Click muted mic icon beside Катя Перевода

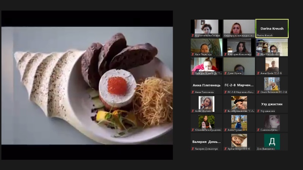(193, 54)
